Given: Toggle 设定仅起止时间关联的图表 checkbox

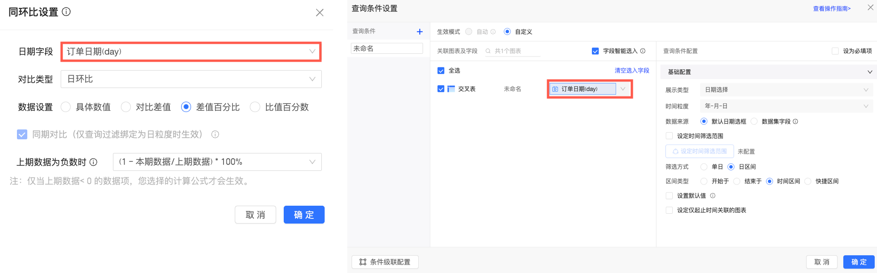Looking at the screenshot, I should (x=669, y=210).
